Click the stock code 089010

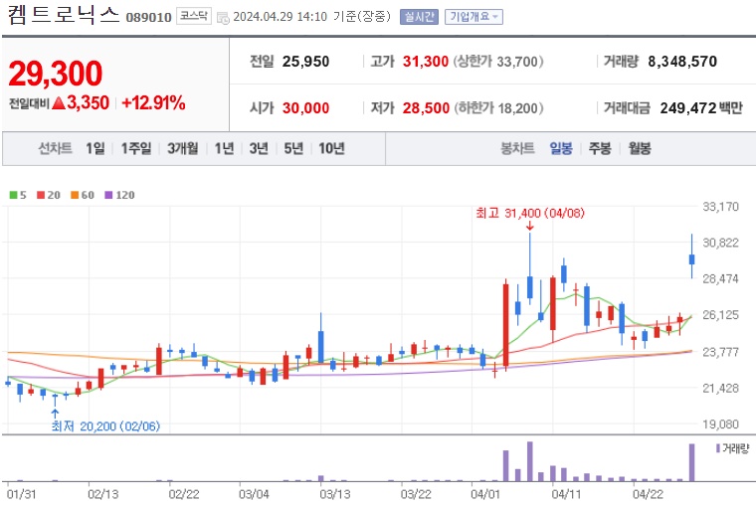(x=148, y=17)
